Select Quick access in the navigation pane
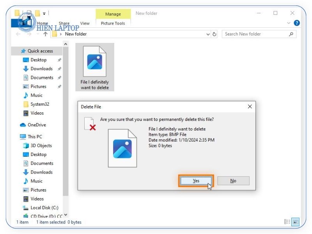 click(x=37, y=51)
